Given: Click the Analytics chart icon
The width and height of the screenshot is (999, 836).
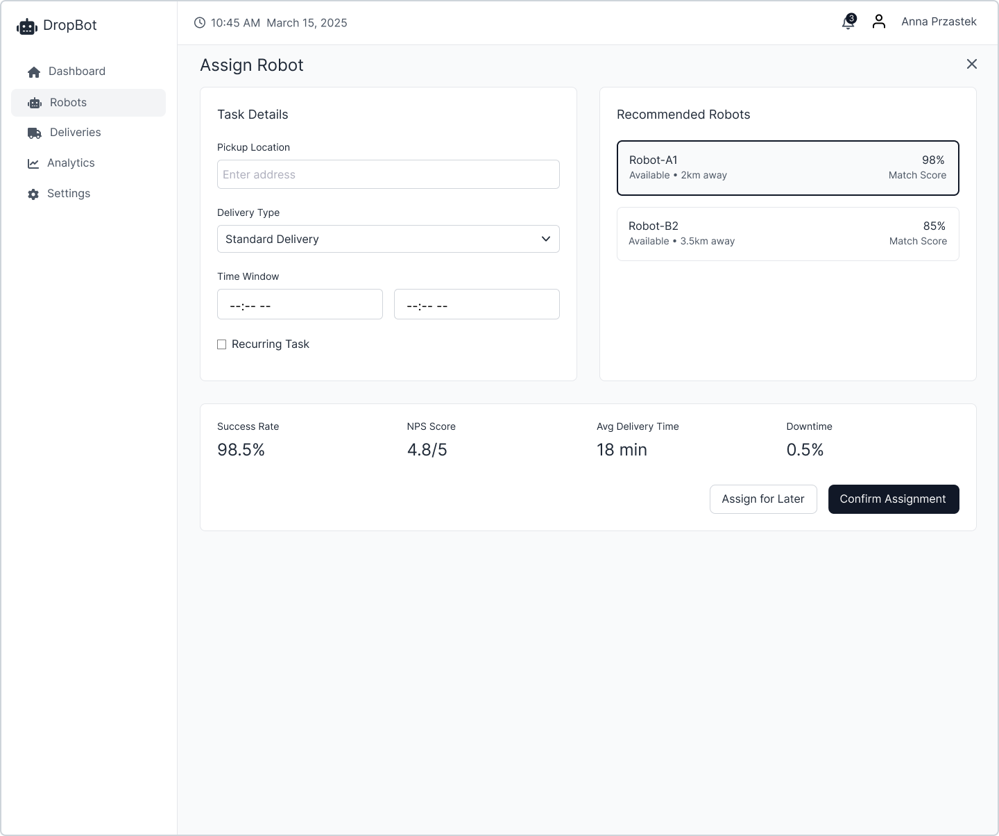Looking at the screenshot, I should [x=33, y=163].
